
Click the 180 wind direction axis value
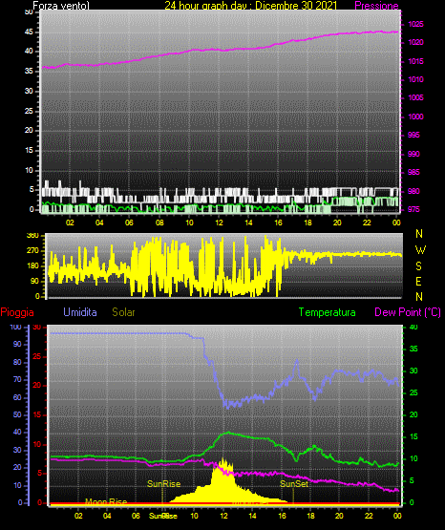coord(32,266)
